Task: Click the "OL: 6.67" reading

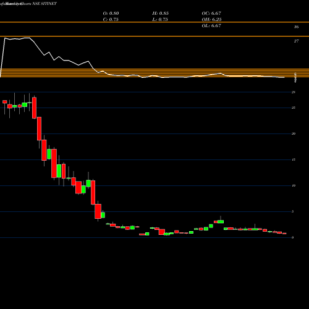Action: click(x=211, y=25)
